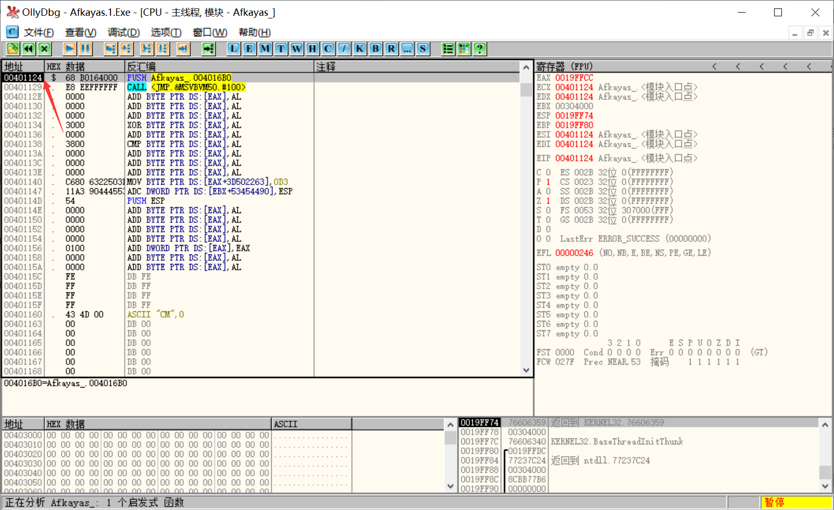Open the Log window (L button)
This screenshot has height=510, width=834.
233,49
